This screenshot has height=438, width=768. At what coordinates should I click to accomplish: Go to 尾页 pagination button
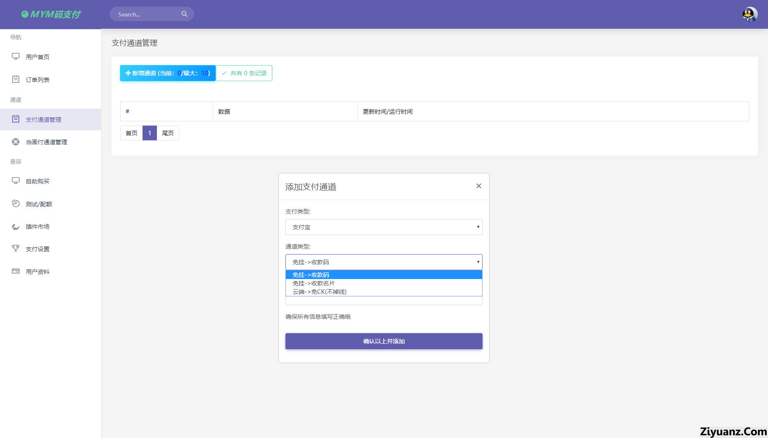coord(168,133)
